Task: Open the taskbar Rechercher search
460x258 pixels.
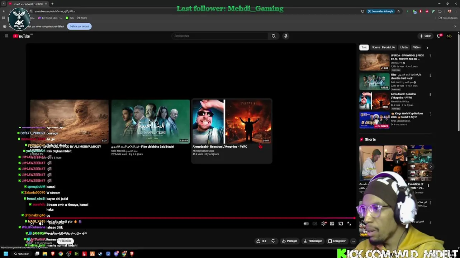Action: [22, 254]
